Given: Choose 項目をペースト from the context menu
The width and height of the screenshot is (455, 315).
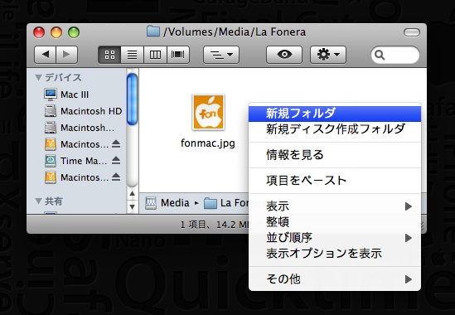Looking at the screenshot, I should point(335,180).
